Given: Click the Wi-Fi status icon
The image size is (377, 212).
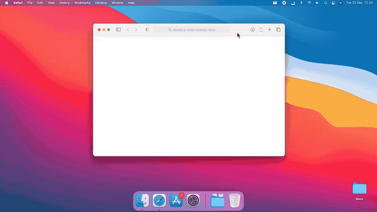Looking at the screenshot, I should tap(309, 3).
